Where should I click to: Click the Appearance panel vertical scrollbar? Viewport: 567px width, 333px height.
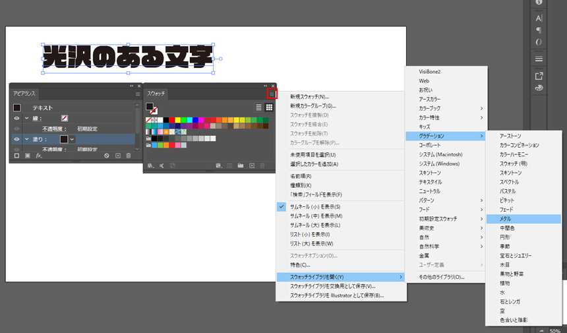(x=137, y=119)
